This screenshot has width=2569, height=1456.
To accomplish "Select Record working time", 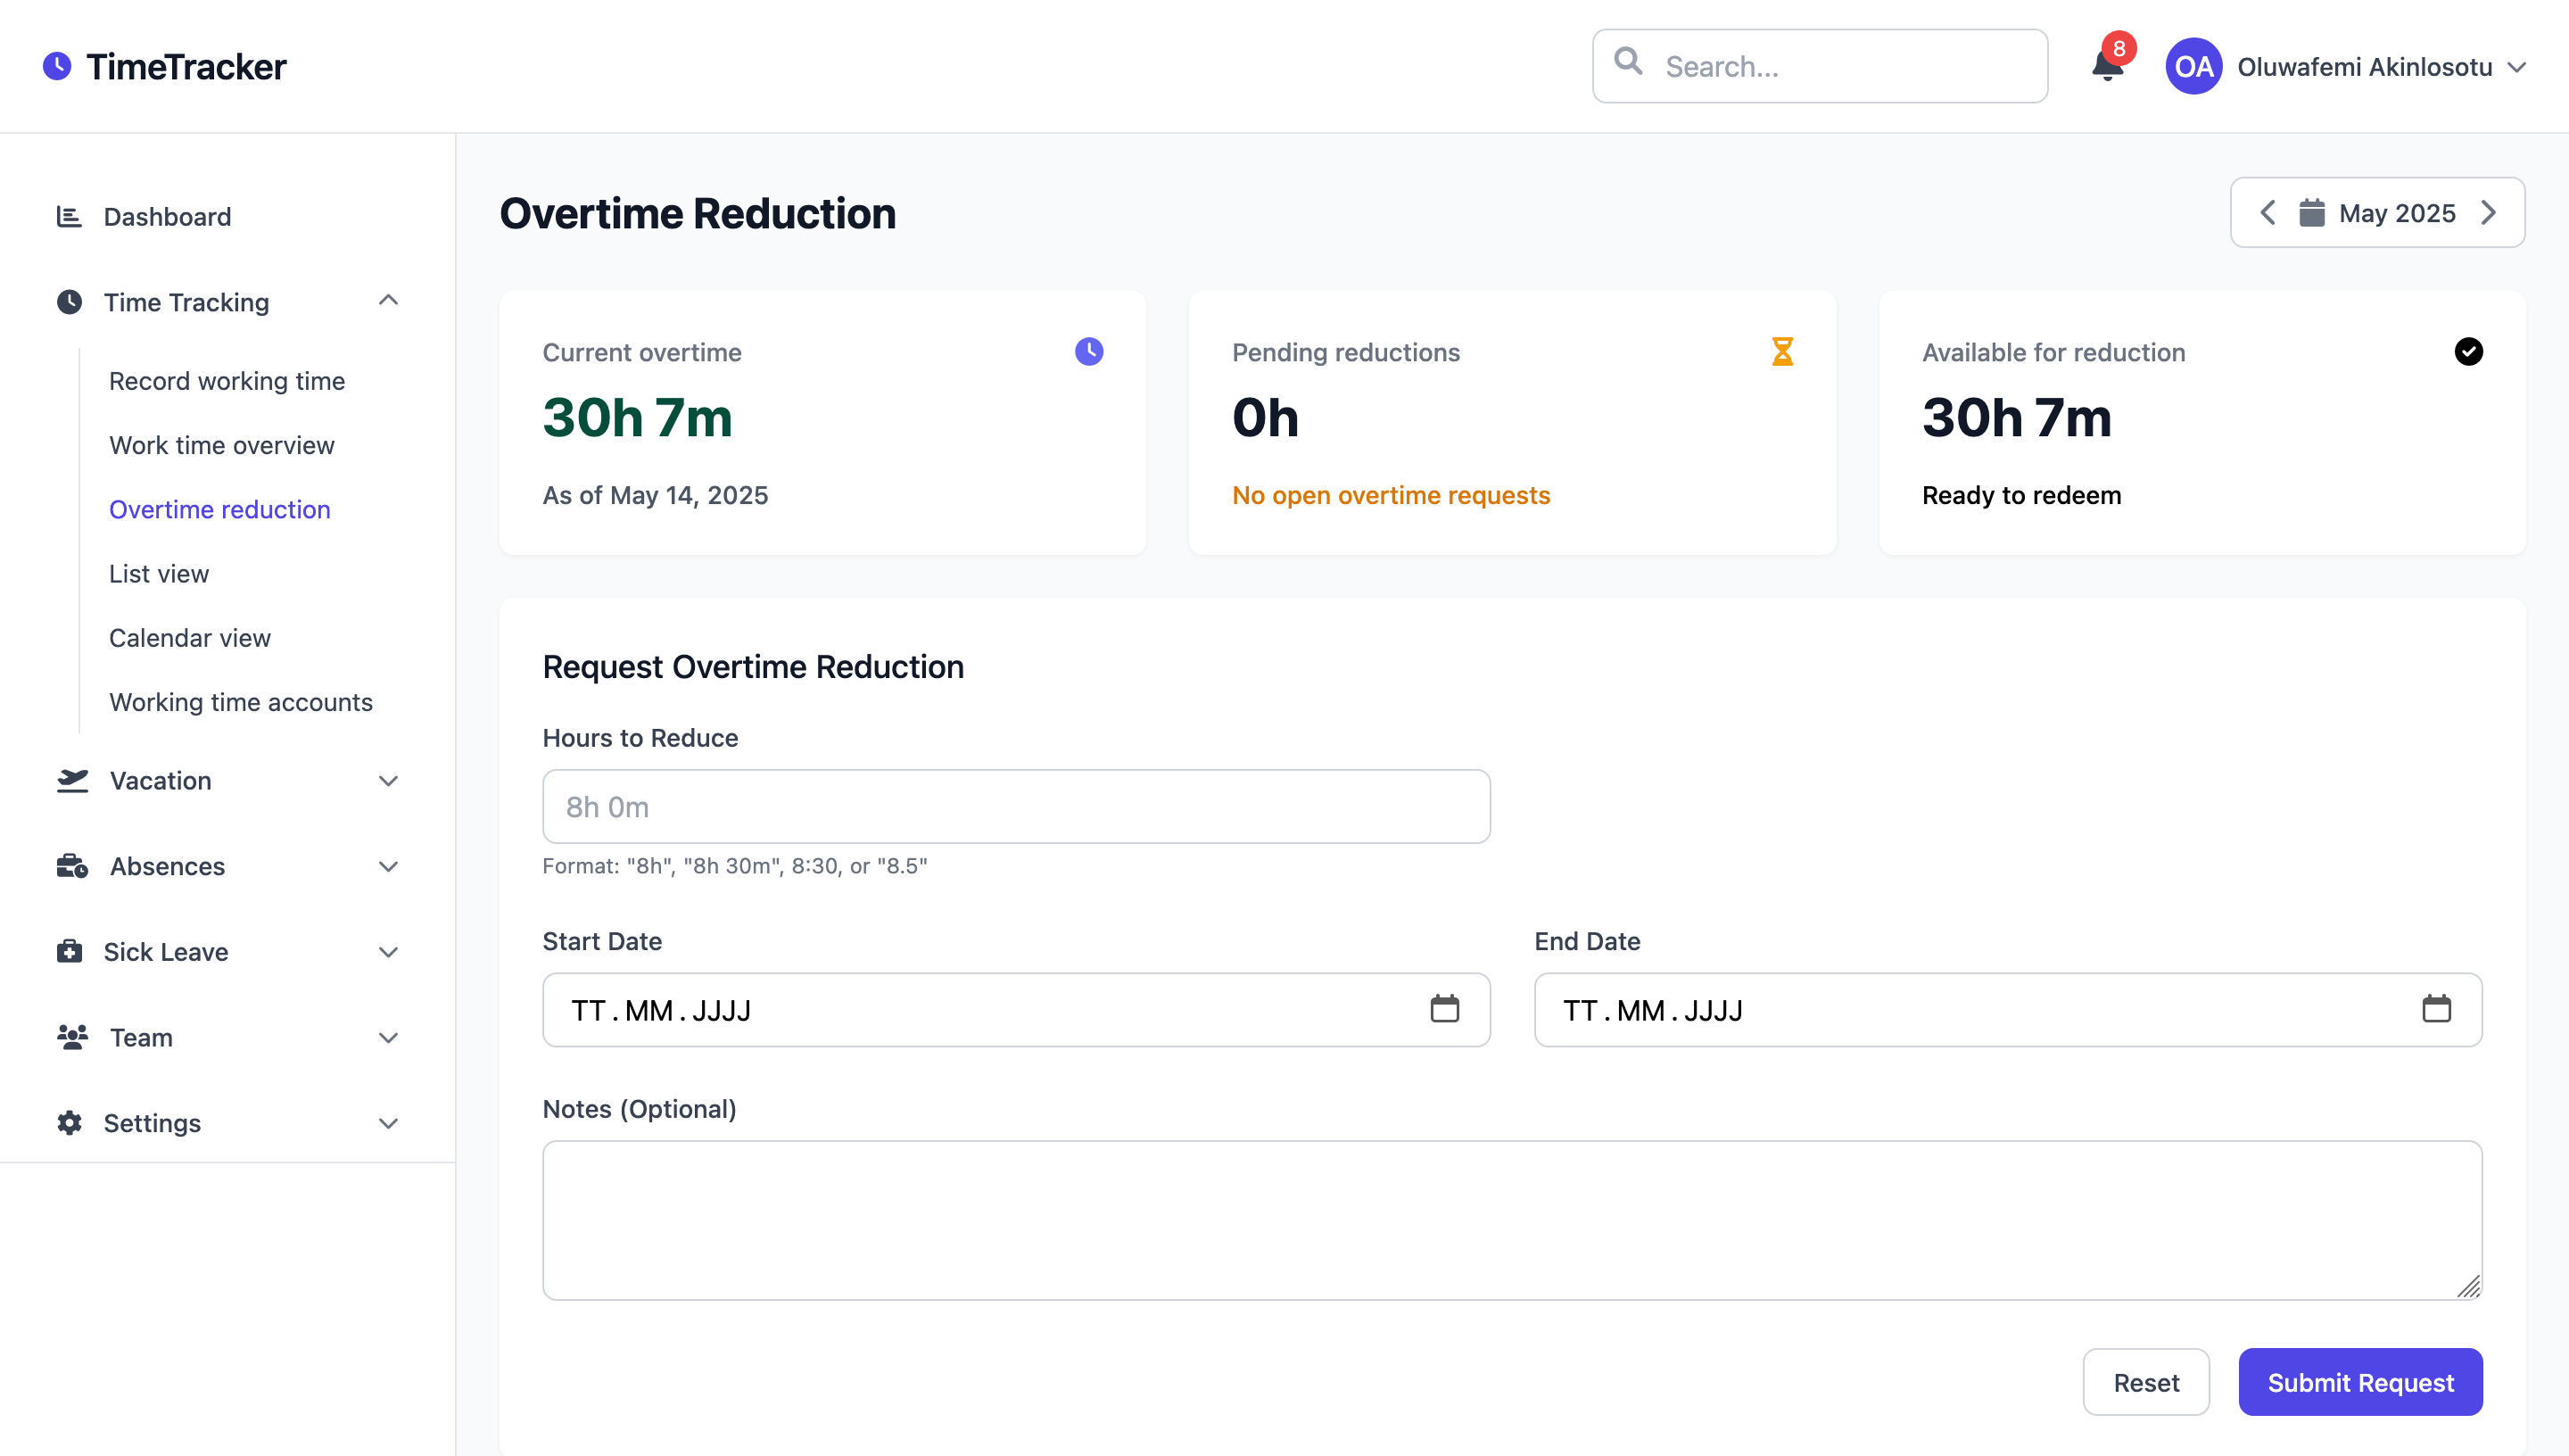I will pyautogui.click(x=227, y=381).
